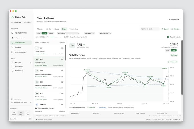The width and height of the screenshot is (194, 129).
Task: Click the Completed 3 day closes legend
Action: coord(77,108)
